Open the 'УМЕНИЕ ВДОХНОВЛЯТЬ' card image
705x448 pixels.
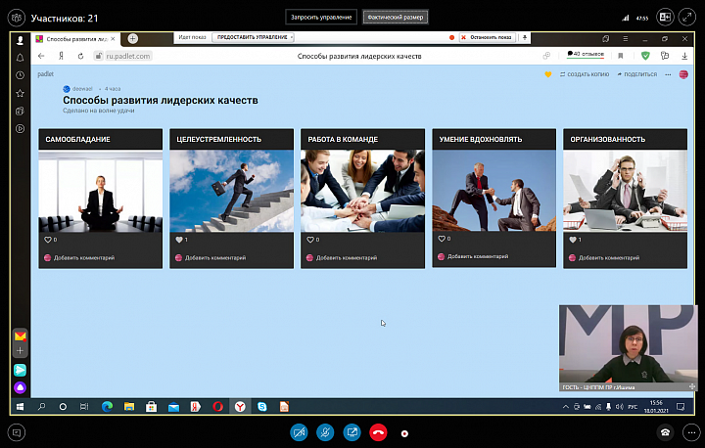(493, 190)
